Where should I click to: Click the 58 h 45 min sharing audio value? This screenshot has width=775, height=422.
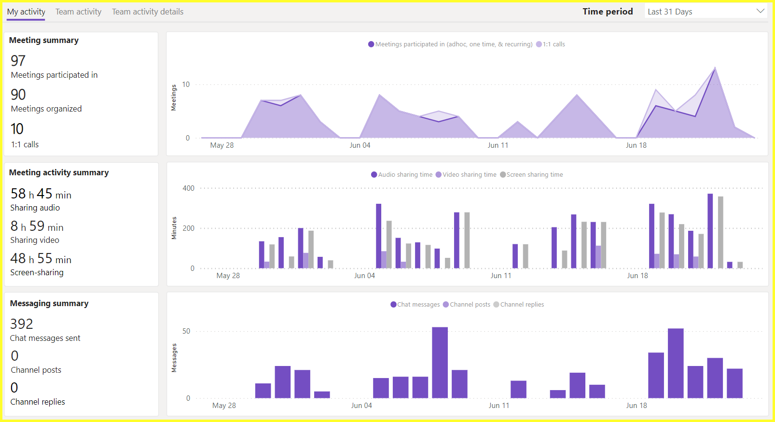[41, 194]
